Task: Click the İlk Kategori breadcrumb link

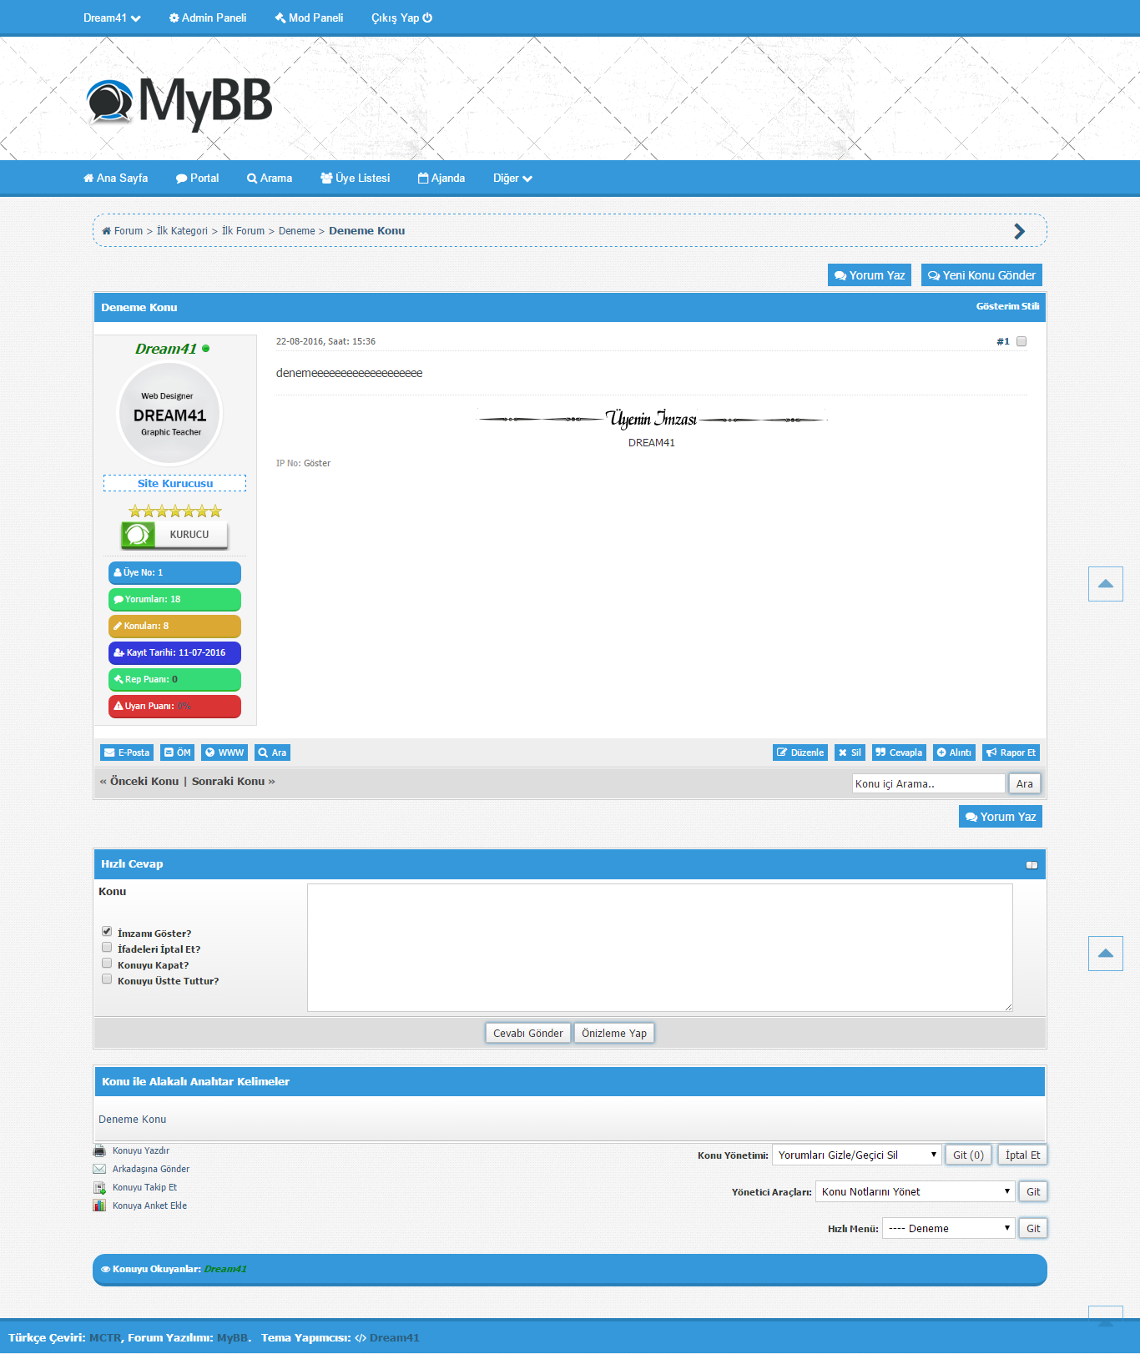Action: pyautogui.click(x=182, y=231)
